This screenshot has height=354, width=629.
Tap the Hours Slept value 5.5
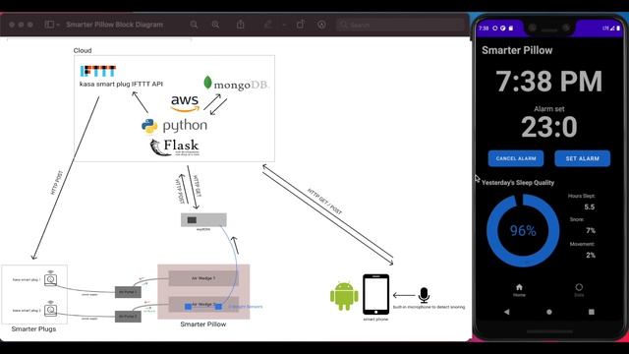click(x=590, y=207)
